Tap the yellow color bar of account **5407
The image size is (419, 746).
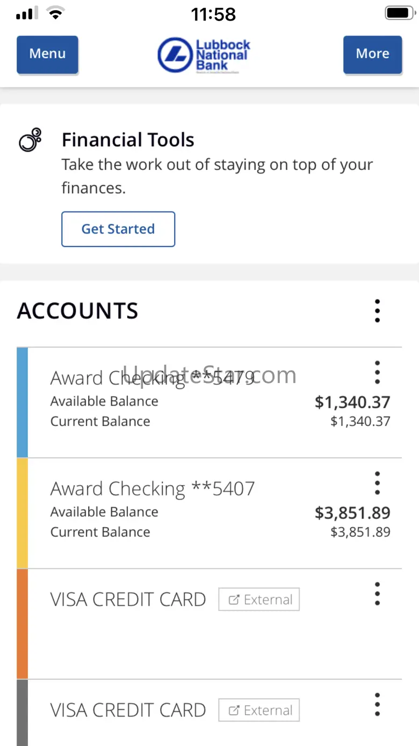pos(22,513)
